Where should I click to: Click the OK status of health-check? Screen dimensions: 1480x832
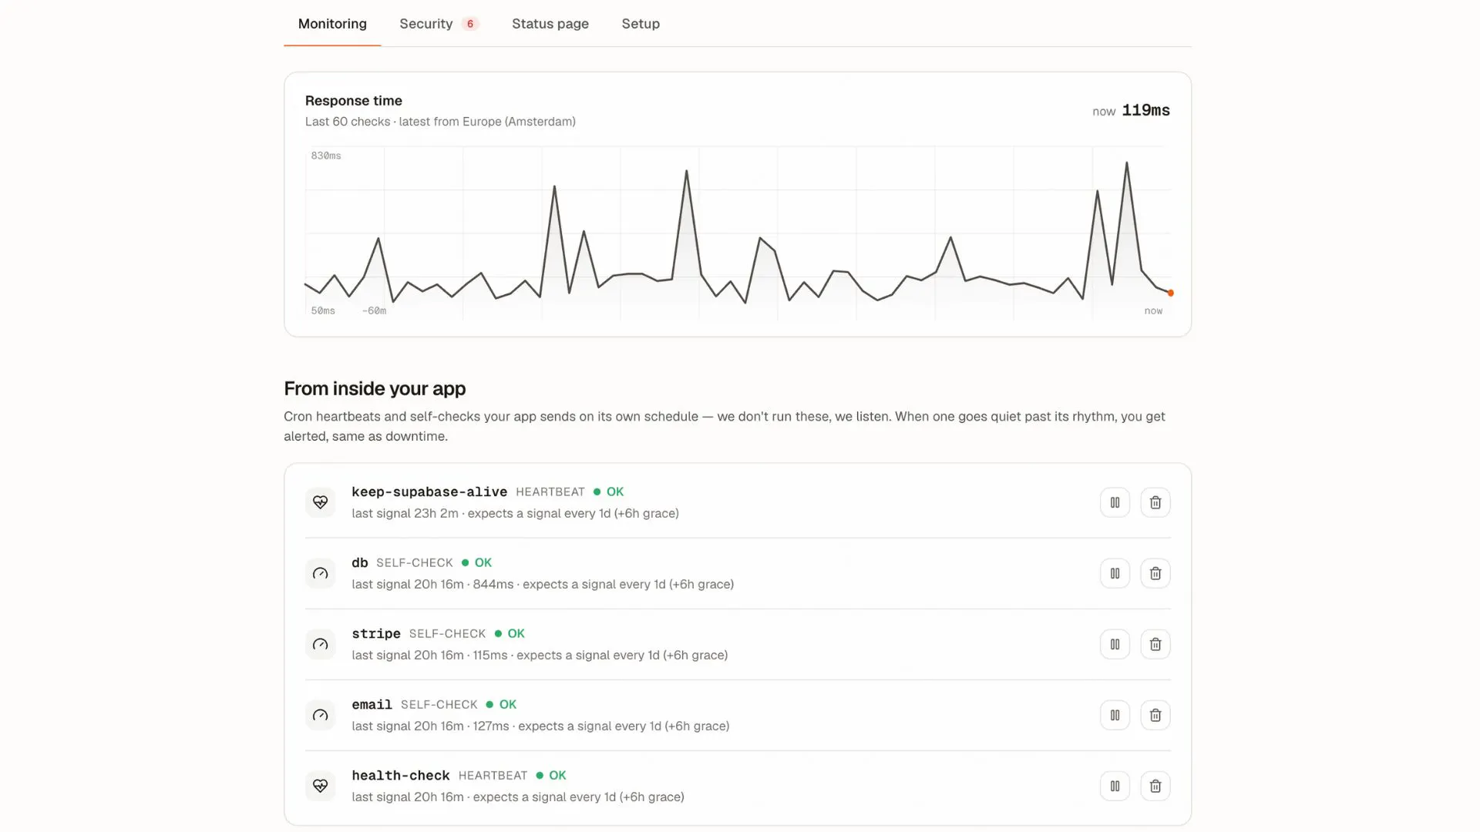551,775
